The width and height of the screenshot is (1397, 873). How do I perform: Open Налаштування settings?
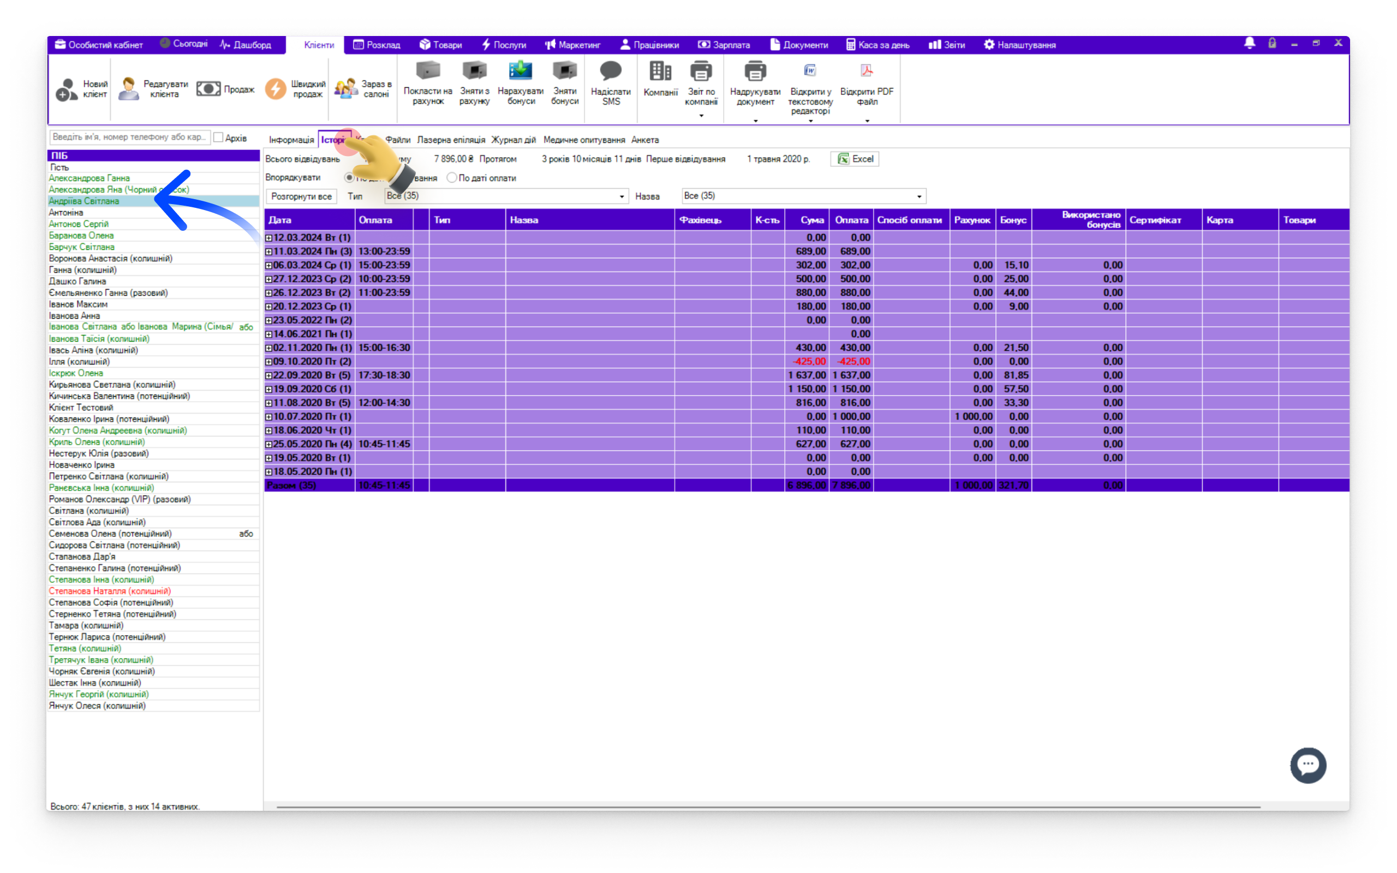click(x=1019, y=44)
